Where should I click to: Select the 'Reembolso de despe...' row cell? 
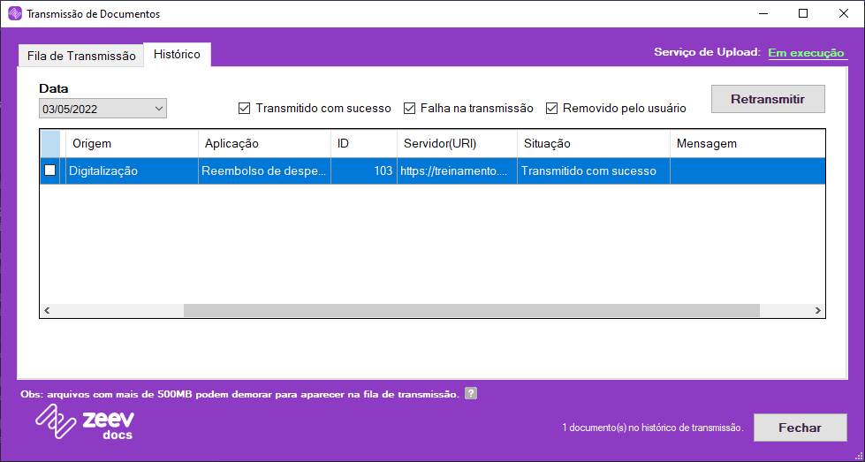coord(264,170)
